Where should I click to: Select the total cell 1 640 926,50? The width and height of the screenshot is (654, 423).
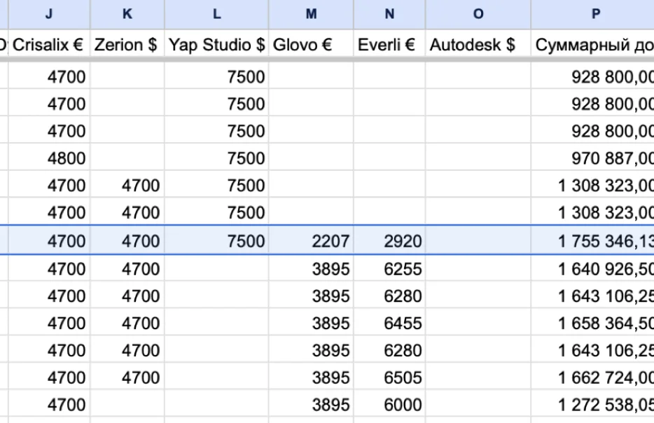click(592, 269)
